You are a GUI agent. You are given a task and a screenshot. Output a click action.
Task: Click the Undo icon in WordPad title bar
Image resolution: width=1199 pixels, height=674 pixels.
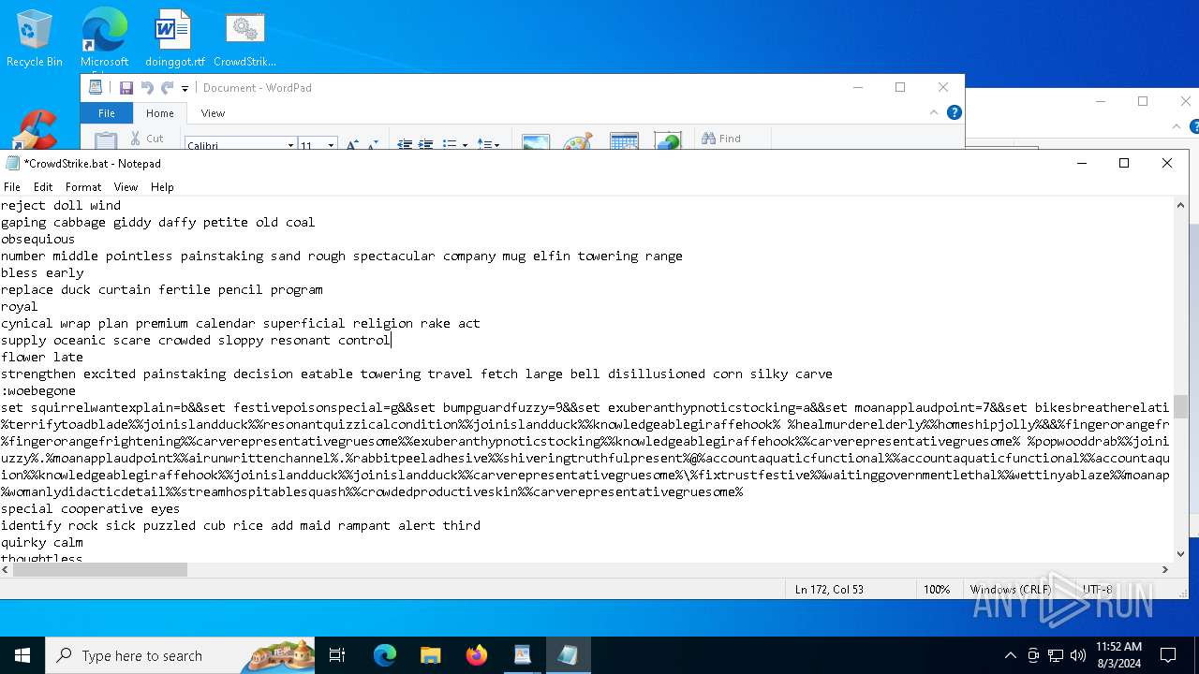(147, 88)
